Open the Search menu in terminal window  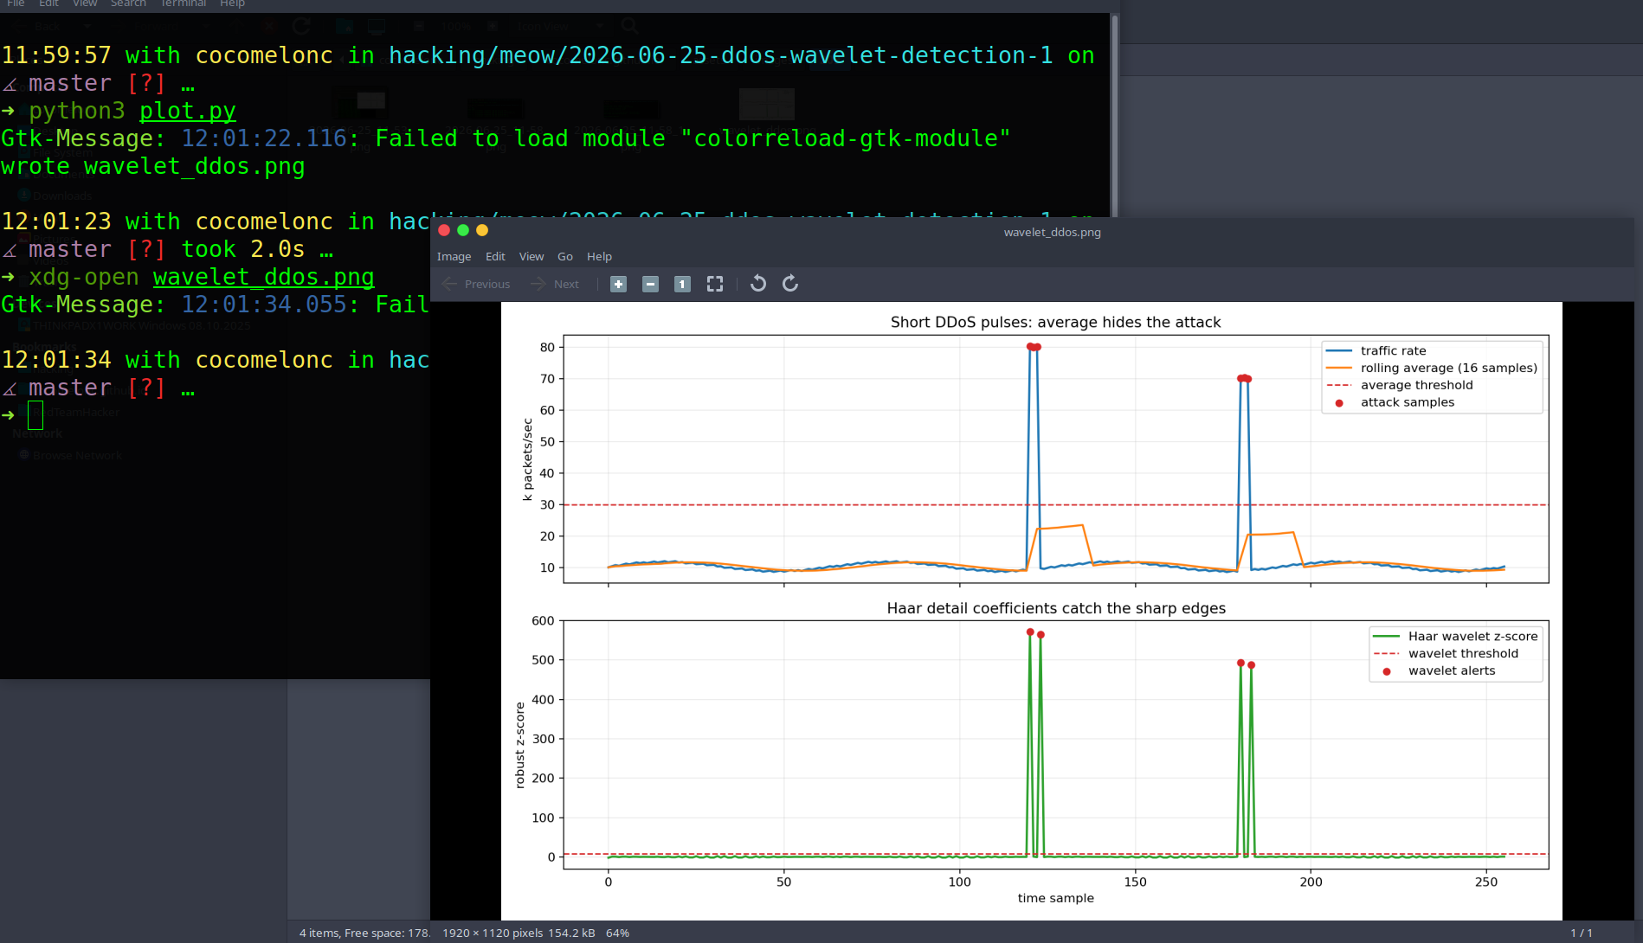click(128, 3)
